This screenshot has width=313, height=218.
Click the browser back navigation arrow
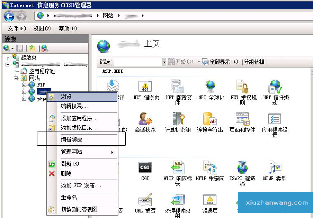coord(9,16)
